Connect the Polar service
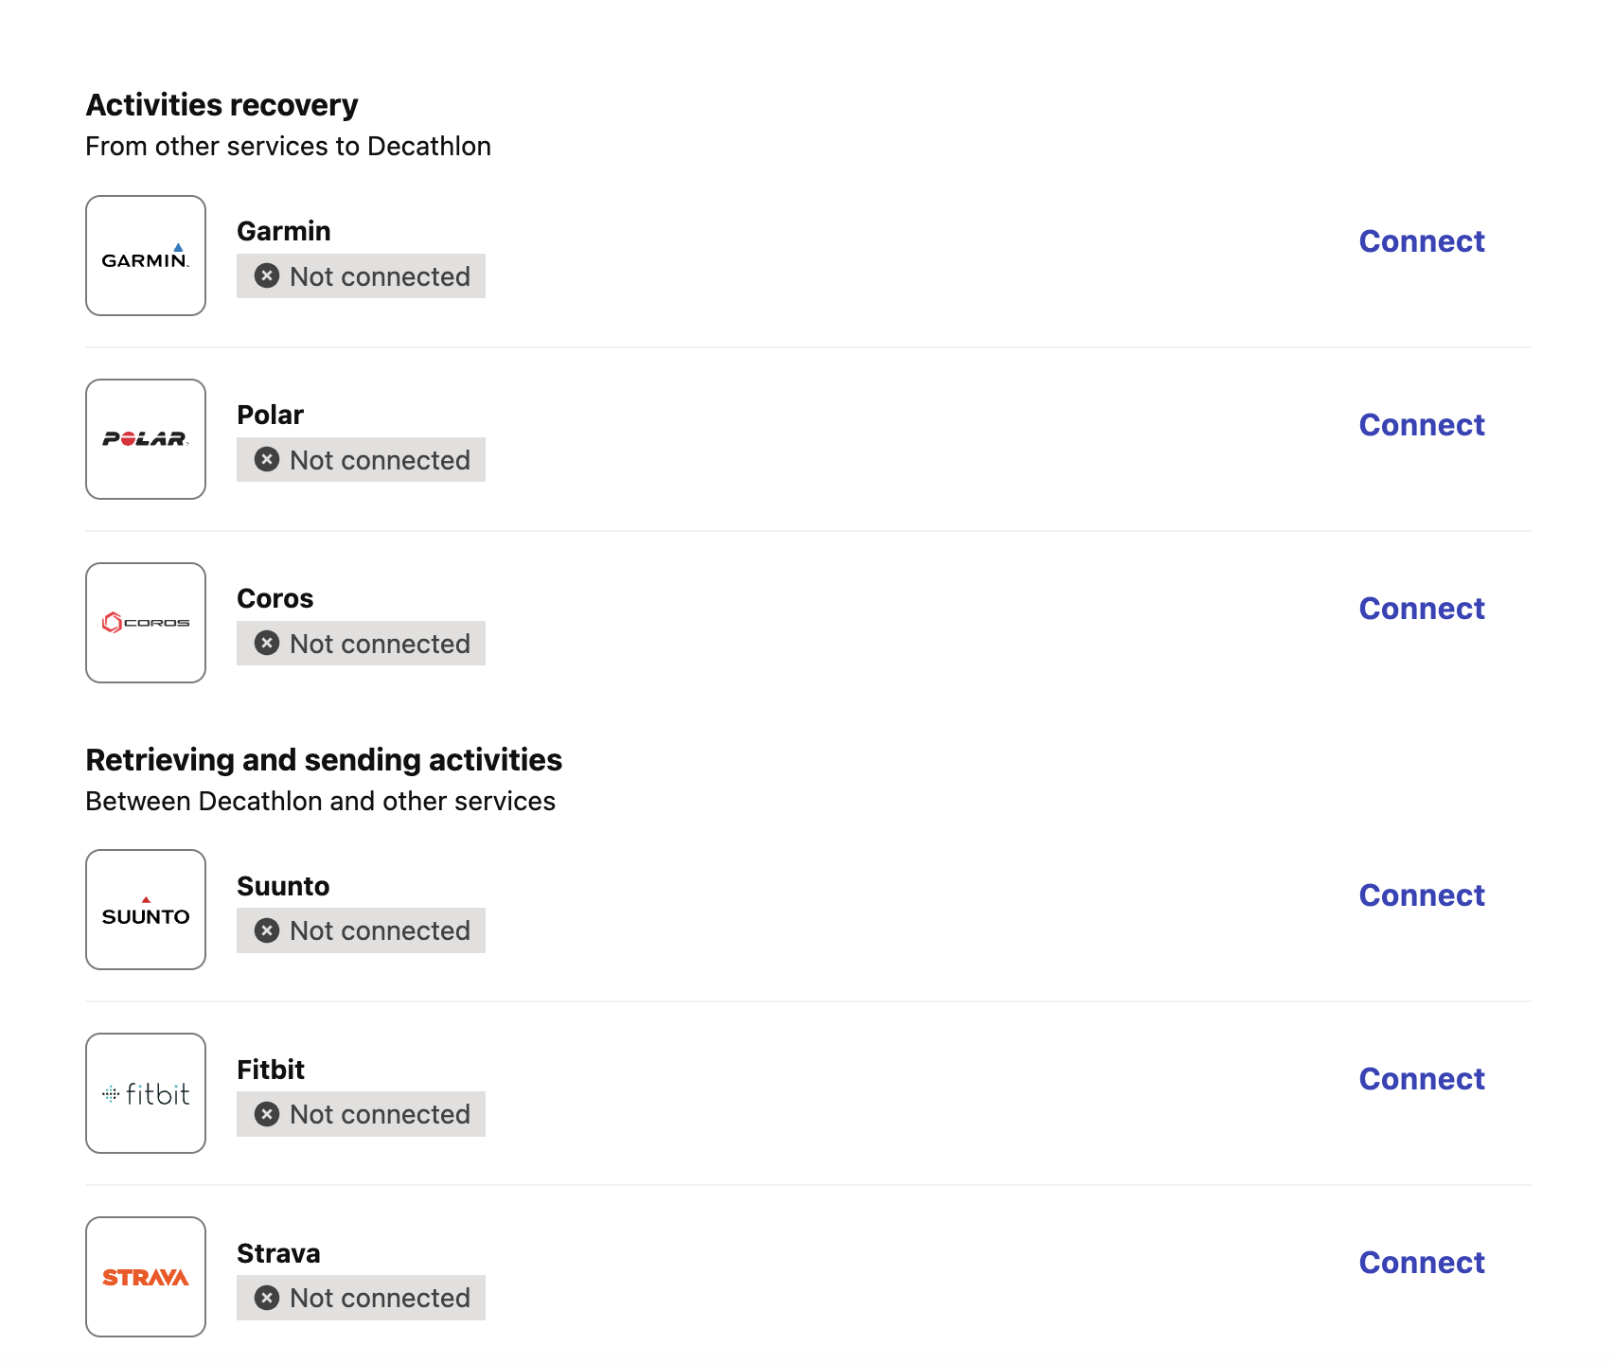 [1421, 425]
